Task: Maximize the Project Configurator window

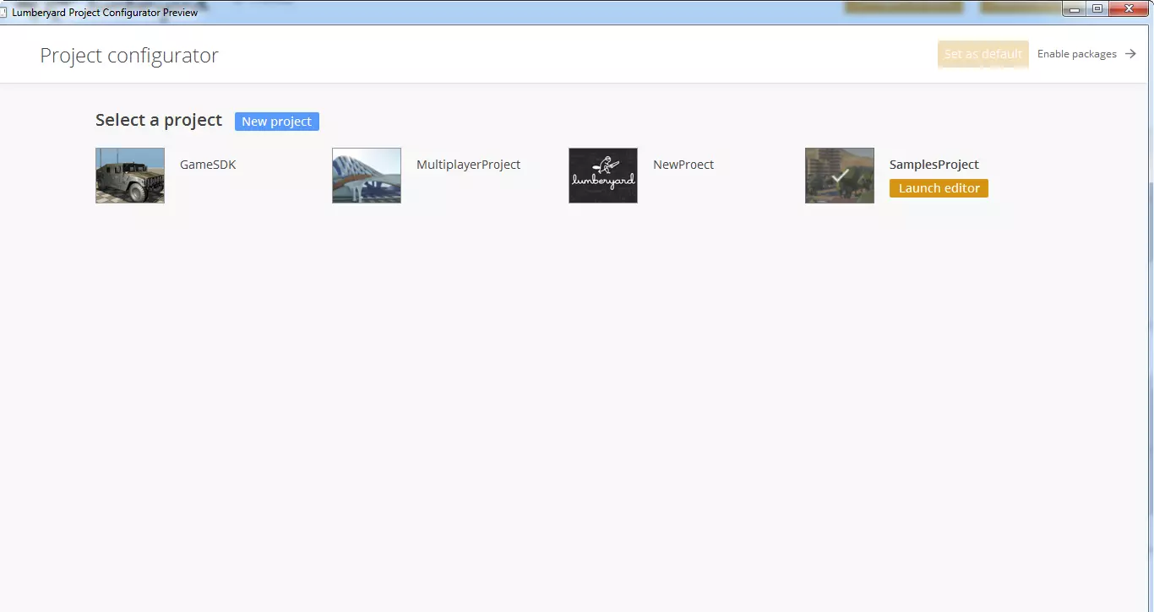Action: 1097,8
